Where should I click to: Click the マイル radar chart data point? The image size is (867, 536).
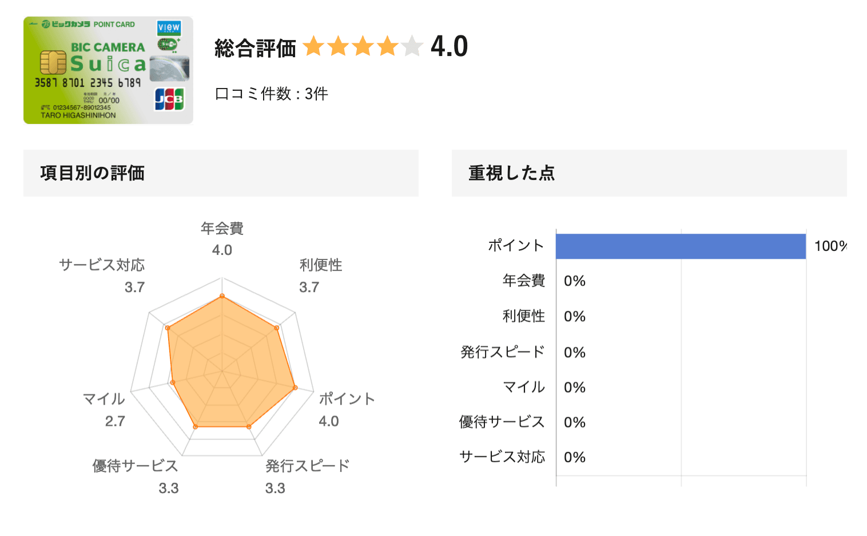click(173, 382)
